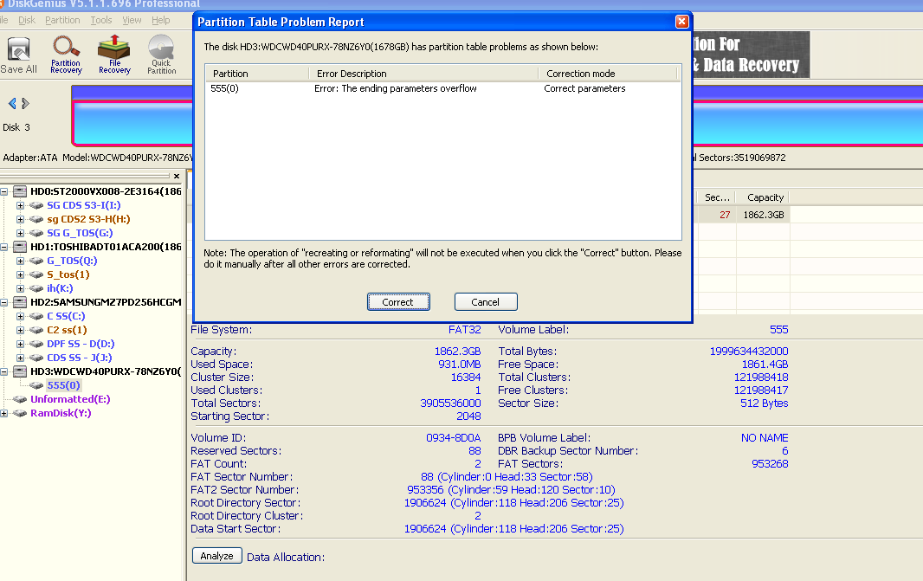Image resolution: width=923 pixels, height=581 pixels.
Task: Collapse the HD2:SAMSUNGMZ7PD256HCGM disk node
Action: click(6, 302)
